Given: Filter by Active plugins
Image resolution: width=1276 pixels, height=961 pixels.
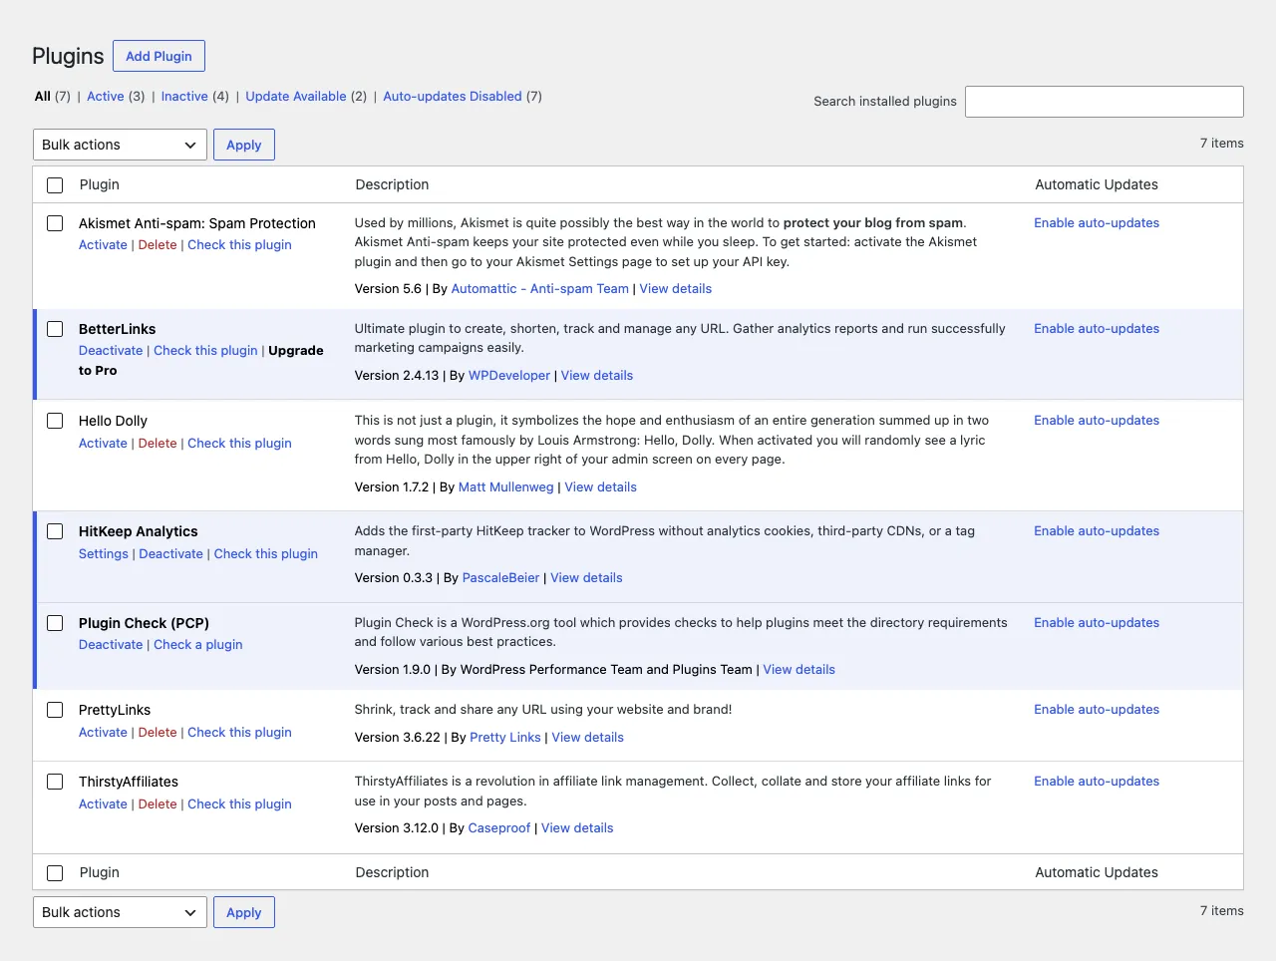Looking at the screenshot, I should coord(105,97).
